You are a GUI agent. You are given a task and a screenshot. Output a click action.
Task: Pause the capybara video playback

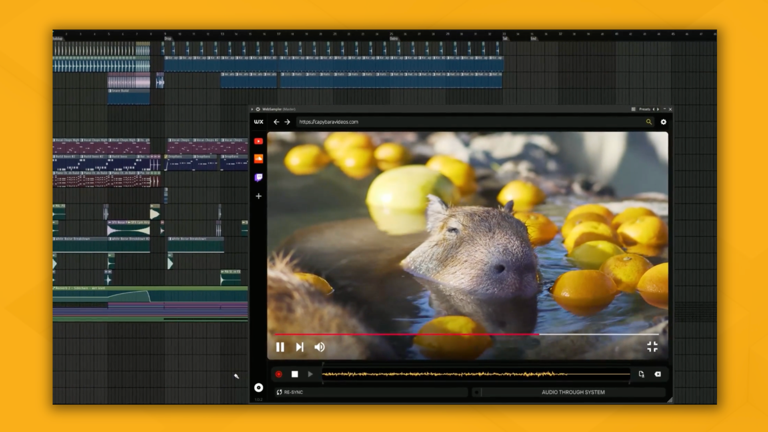(x=280, y=347)
